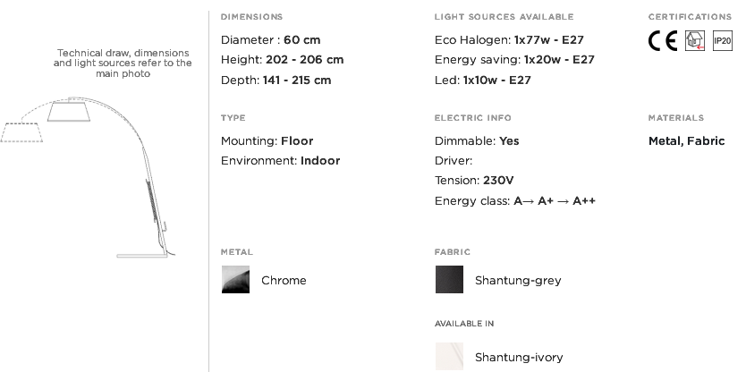The width and height of the screenshot is (746, 372).
Task: Click the Metal, Fabric materials text
Action: (687, 140)
